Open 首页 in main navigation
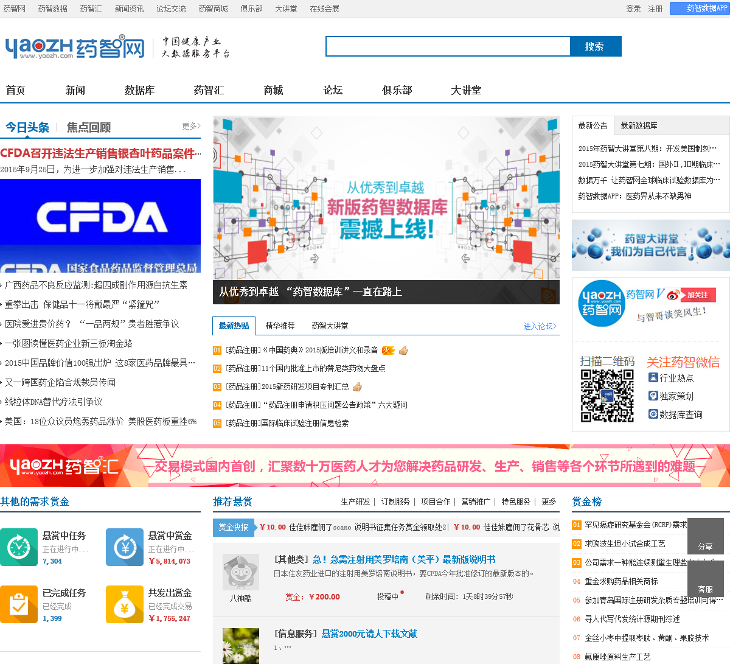The image size is (730, 664). pyautogui.click(x=15, y=90)
